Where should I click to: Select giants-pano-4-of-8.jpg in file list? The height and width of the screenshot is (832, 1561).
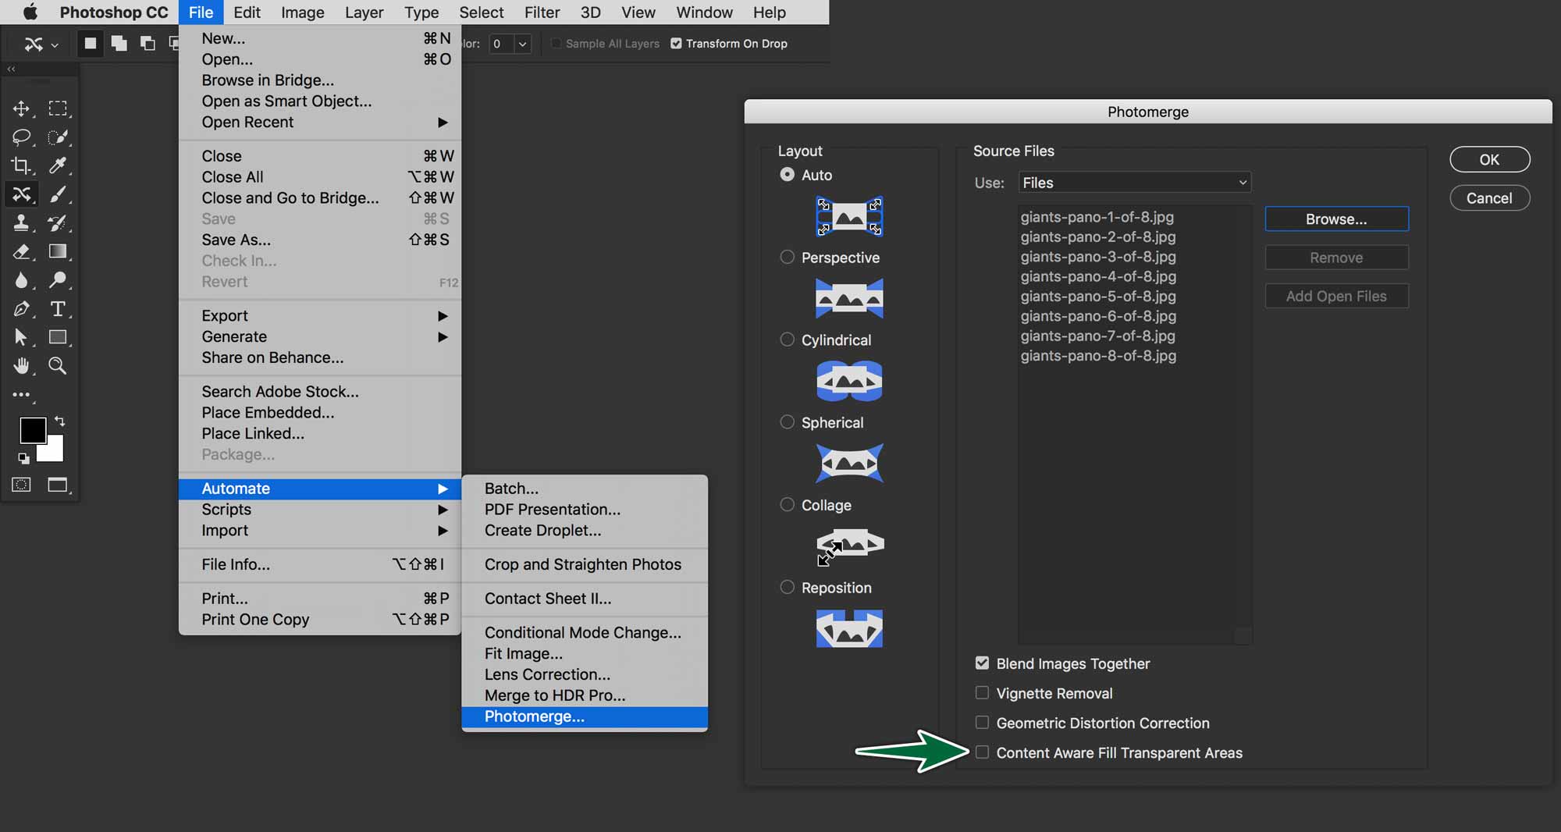1098,276
